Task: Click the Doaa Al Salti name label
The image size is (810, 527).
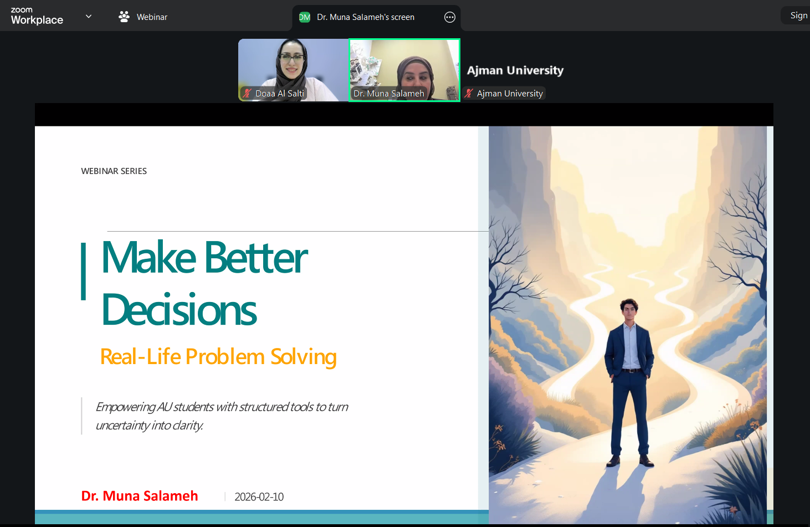Action: (280, 93)
